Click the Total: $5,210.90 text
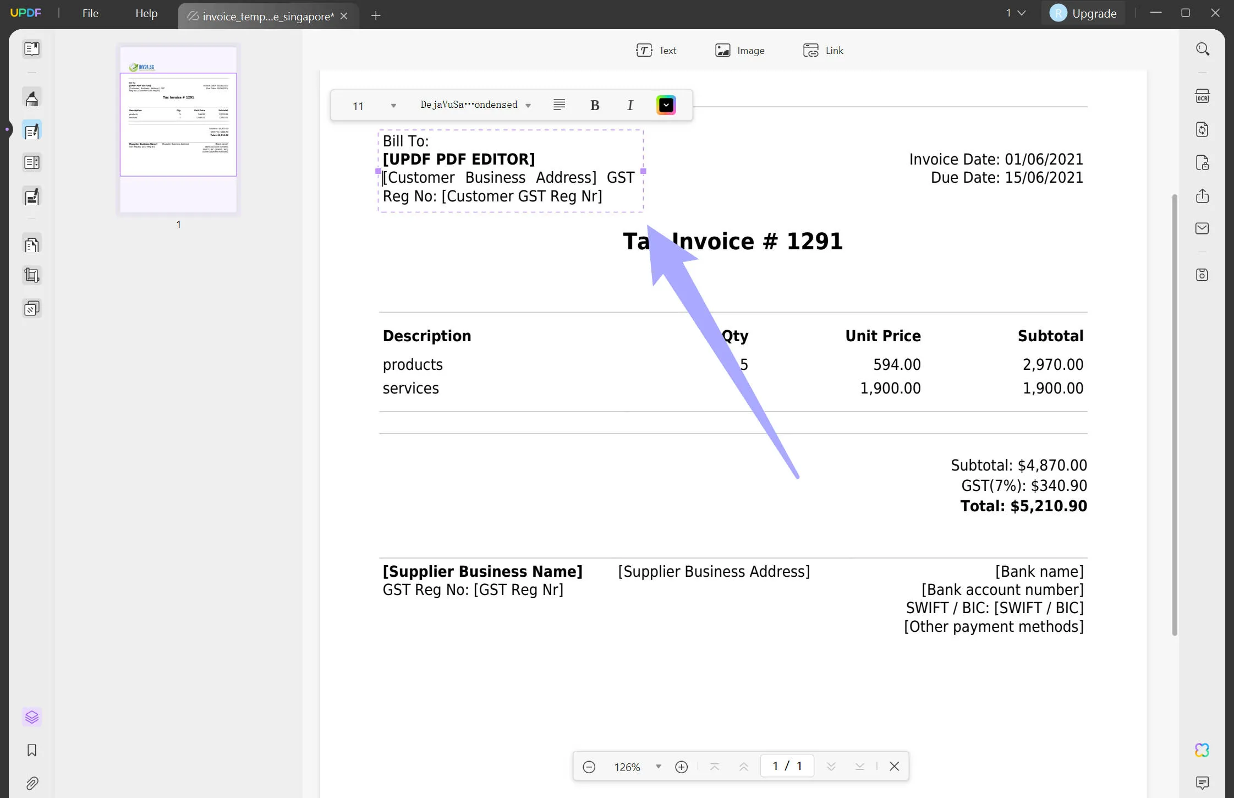Image resolution: width=1234 pixels, height=798 pixels. pos(1023,506)
